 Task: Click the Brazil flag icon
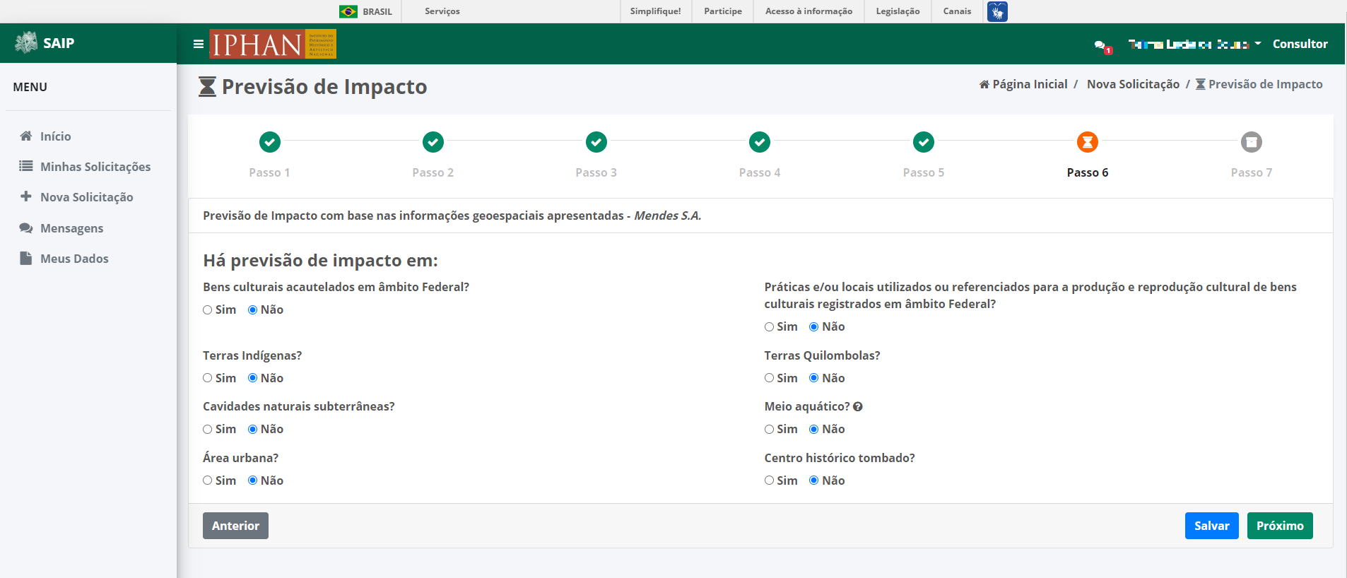click(348, 11)
